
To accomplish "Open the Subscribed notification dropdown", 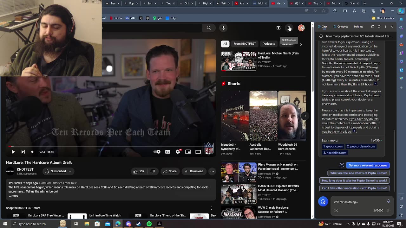I will (x=58, y=171).
